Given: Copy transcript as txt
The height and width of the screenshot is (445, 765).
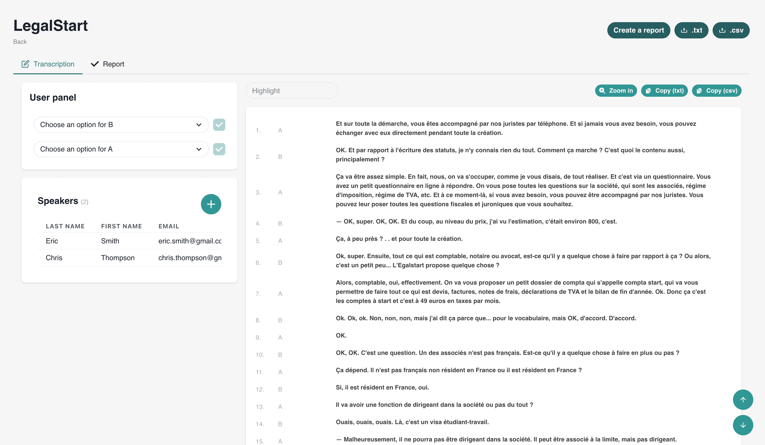Looking at the screenshot, I should (664, 91).
